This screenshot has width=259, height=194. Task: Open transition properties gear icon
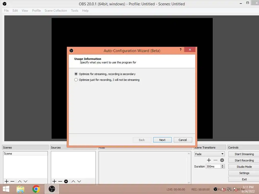(x=222, y=160)
